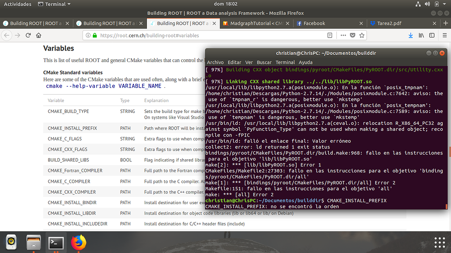451x253 pixels.
Task: Close the first Building ROOT tab
Action: (x=67, y=24)
